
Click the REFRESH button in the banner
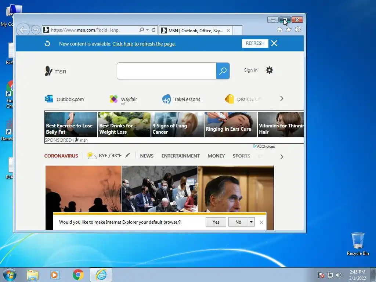[255, 43]
